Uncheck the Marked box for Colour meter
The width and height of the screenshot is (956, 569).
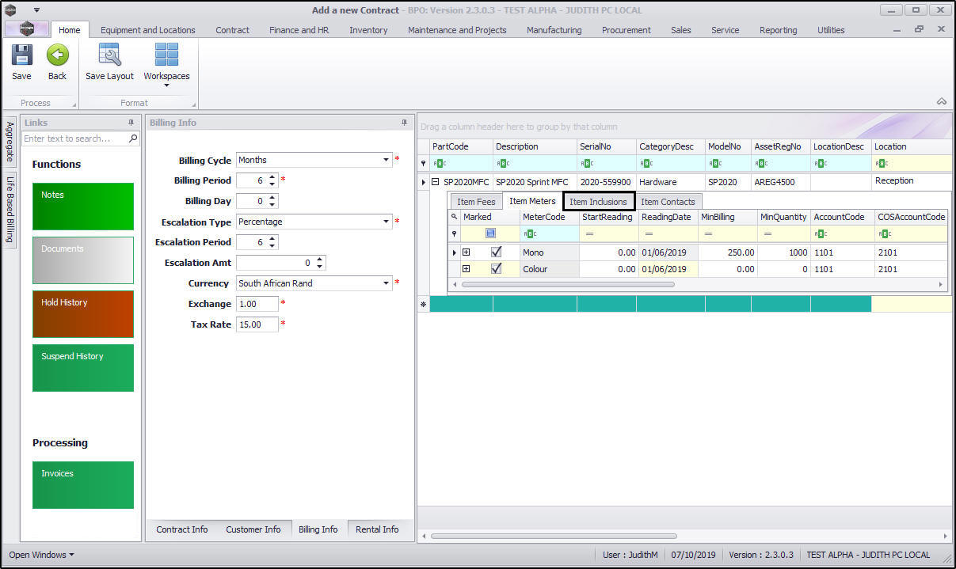497,269
